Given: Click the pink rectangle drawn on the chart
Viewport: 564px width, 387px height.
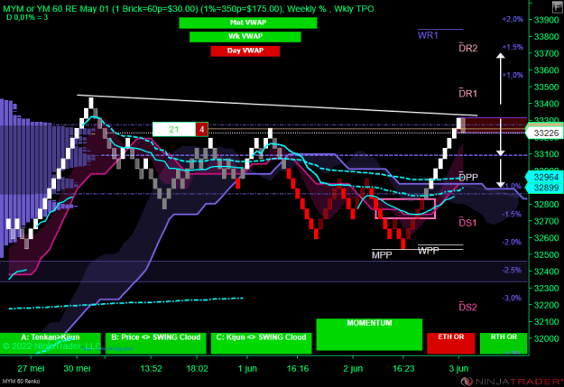Looking at the screenshot, I should tap(405, 208).
